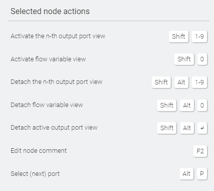Click the P key badge for Select next port

tap(202, 174)
